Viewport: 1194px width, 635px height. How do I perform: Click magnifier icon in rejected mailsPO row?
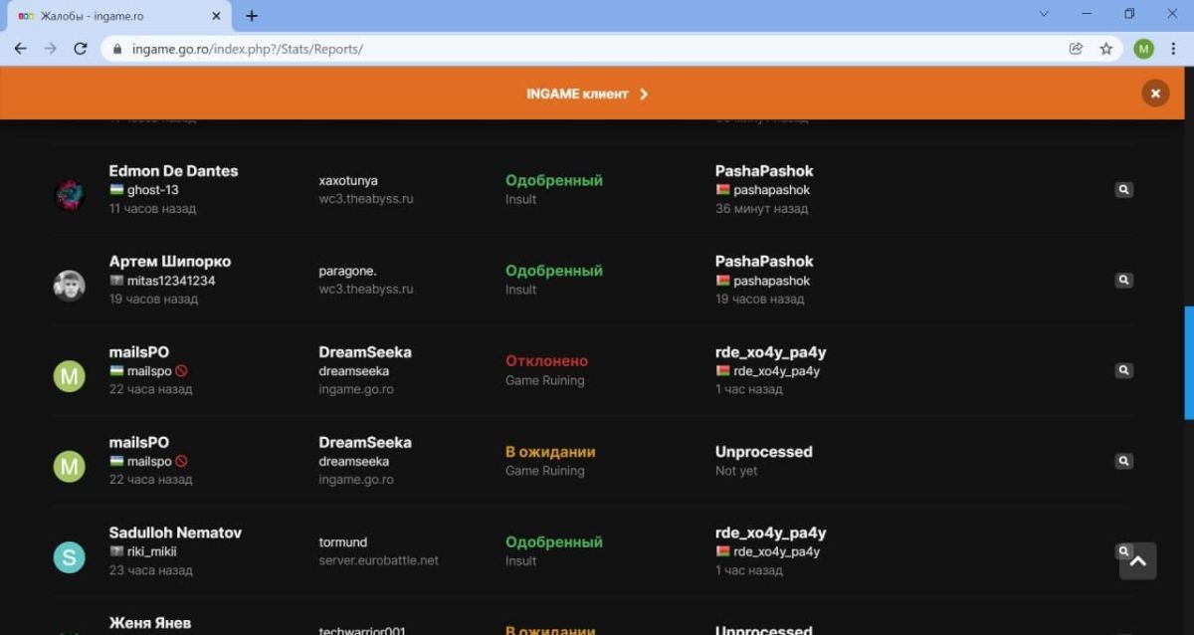coord(1123,370)
